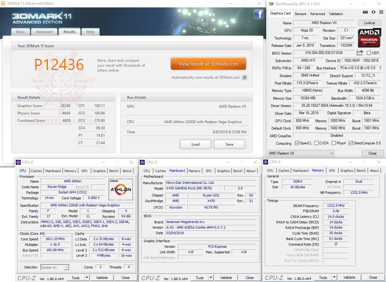Image resolution: width=386 pixels, height=282 pixels.
Task: Toggle the CUDA checkbox
Action: [x=316, y=143]
